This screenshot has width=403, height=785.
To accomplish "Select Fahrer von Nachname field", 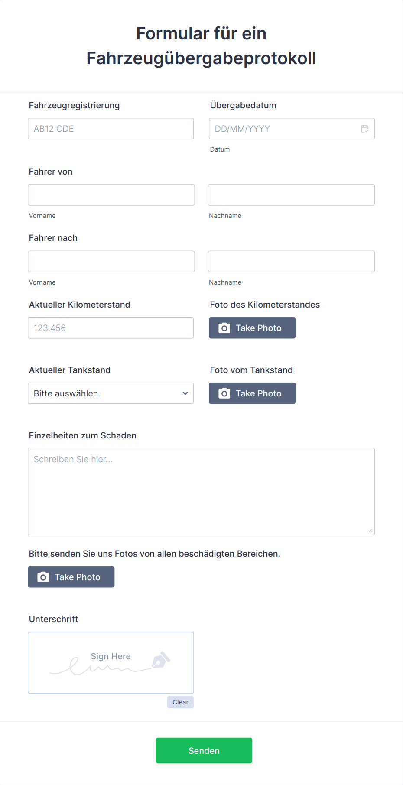I will [291, 195].
